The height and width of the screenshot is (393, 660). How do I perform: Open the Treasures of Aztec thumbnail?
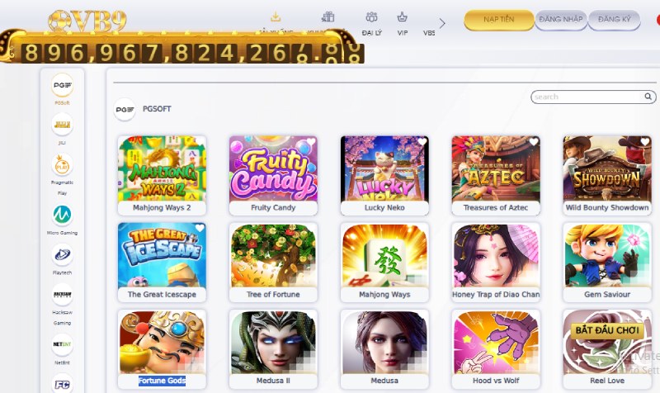(496, 168)
